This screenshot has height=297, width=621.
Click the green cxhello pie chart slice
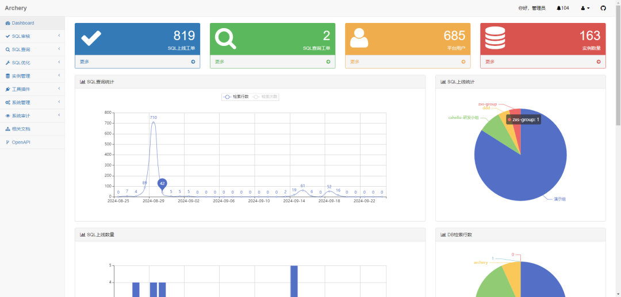pyautogui.click(x=496, y=128)
